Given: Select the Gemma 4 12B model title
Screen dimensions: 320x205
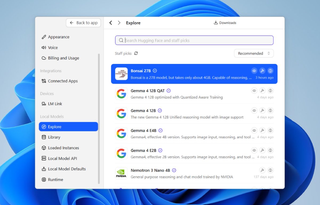Looking at the screenshot, I should [143, 110].
